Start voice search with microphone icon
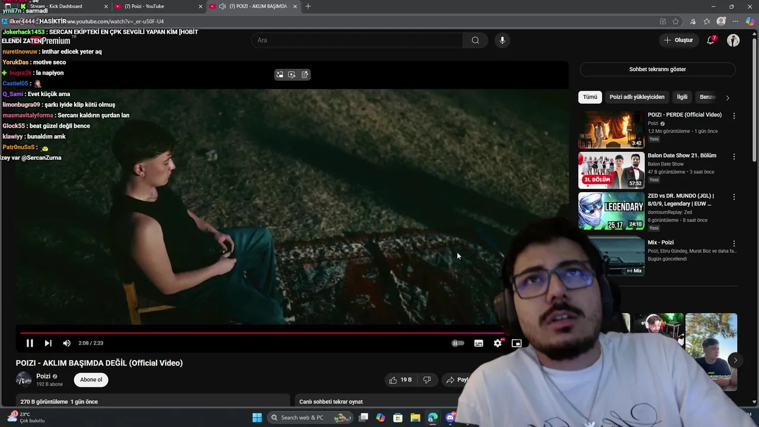This screenshot has width=759, height=427. pos(502,40)
